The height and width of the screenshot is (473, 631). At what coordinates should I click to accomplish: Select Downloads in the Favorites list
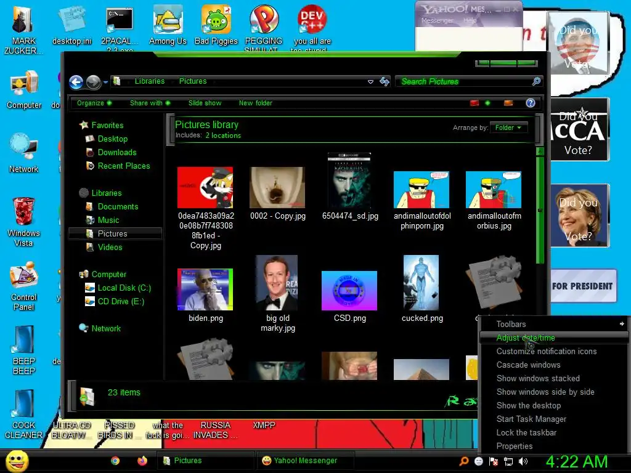116,153
